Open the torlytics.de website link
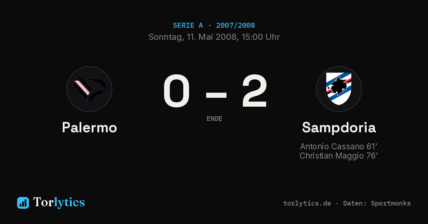428x224 pixels. point(307,203)
